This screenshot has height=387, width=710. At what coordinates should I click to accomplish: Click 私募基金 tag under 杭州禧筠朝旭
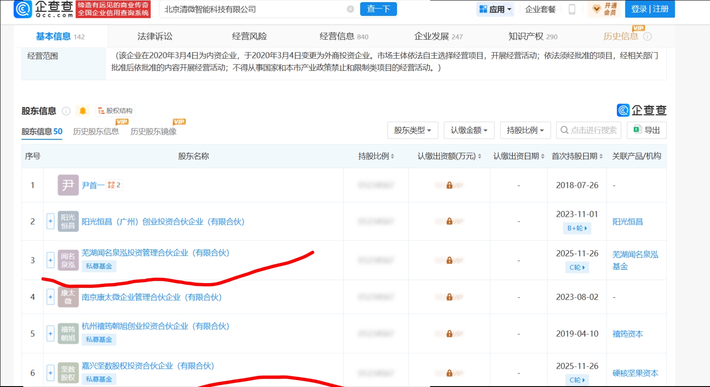[99, 339]
